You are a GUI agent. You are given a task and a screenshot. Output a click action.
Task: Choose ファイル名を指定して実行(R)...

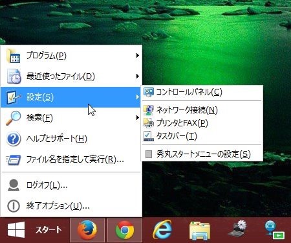pyautogui.click(x=71, y=159)
